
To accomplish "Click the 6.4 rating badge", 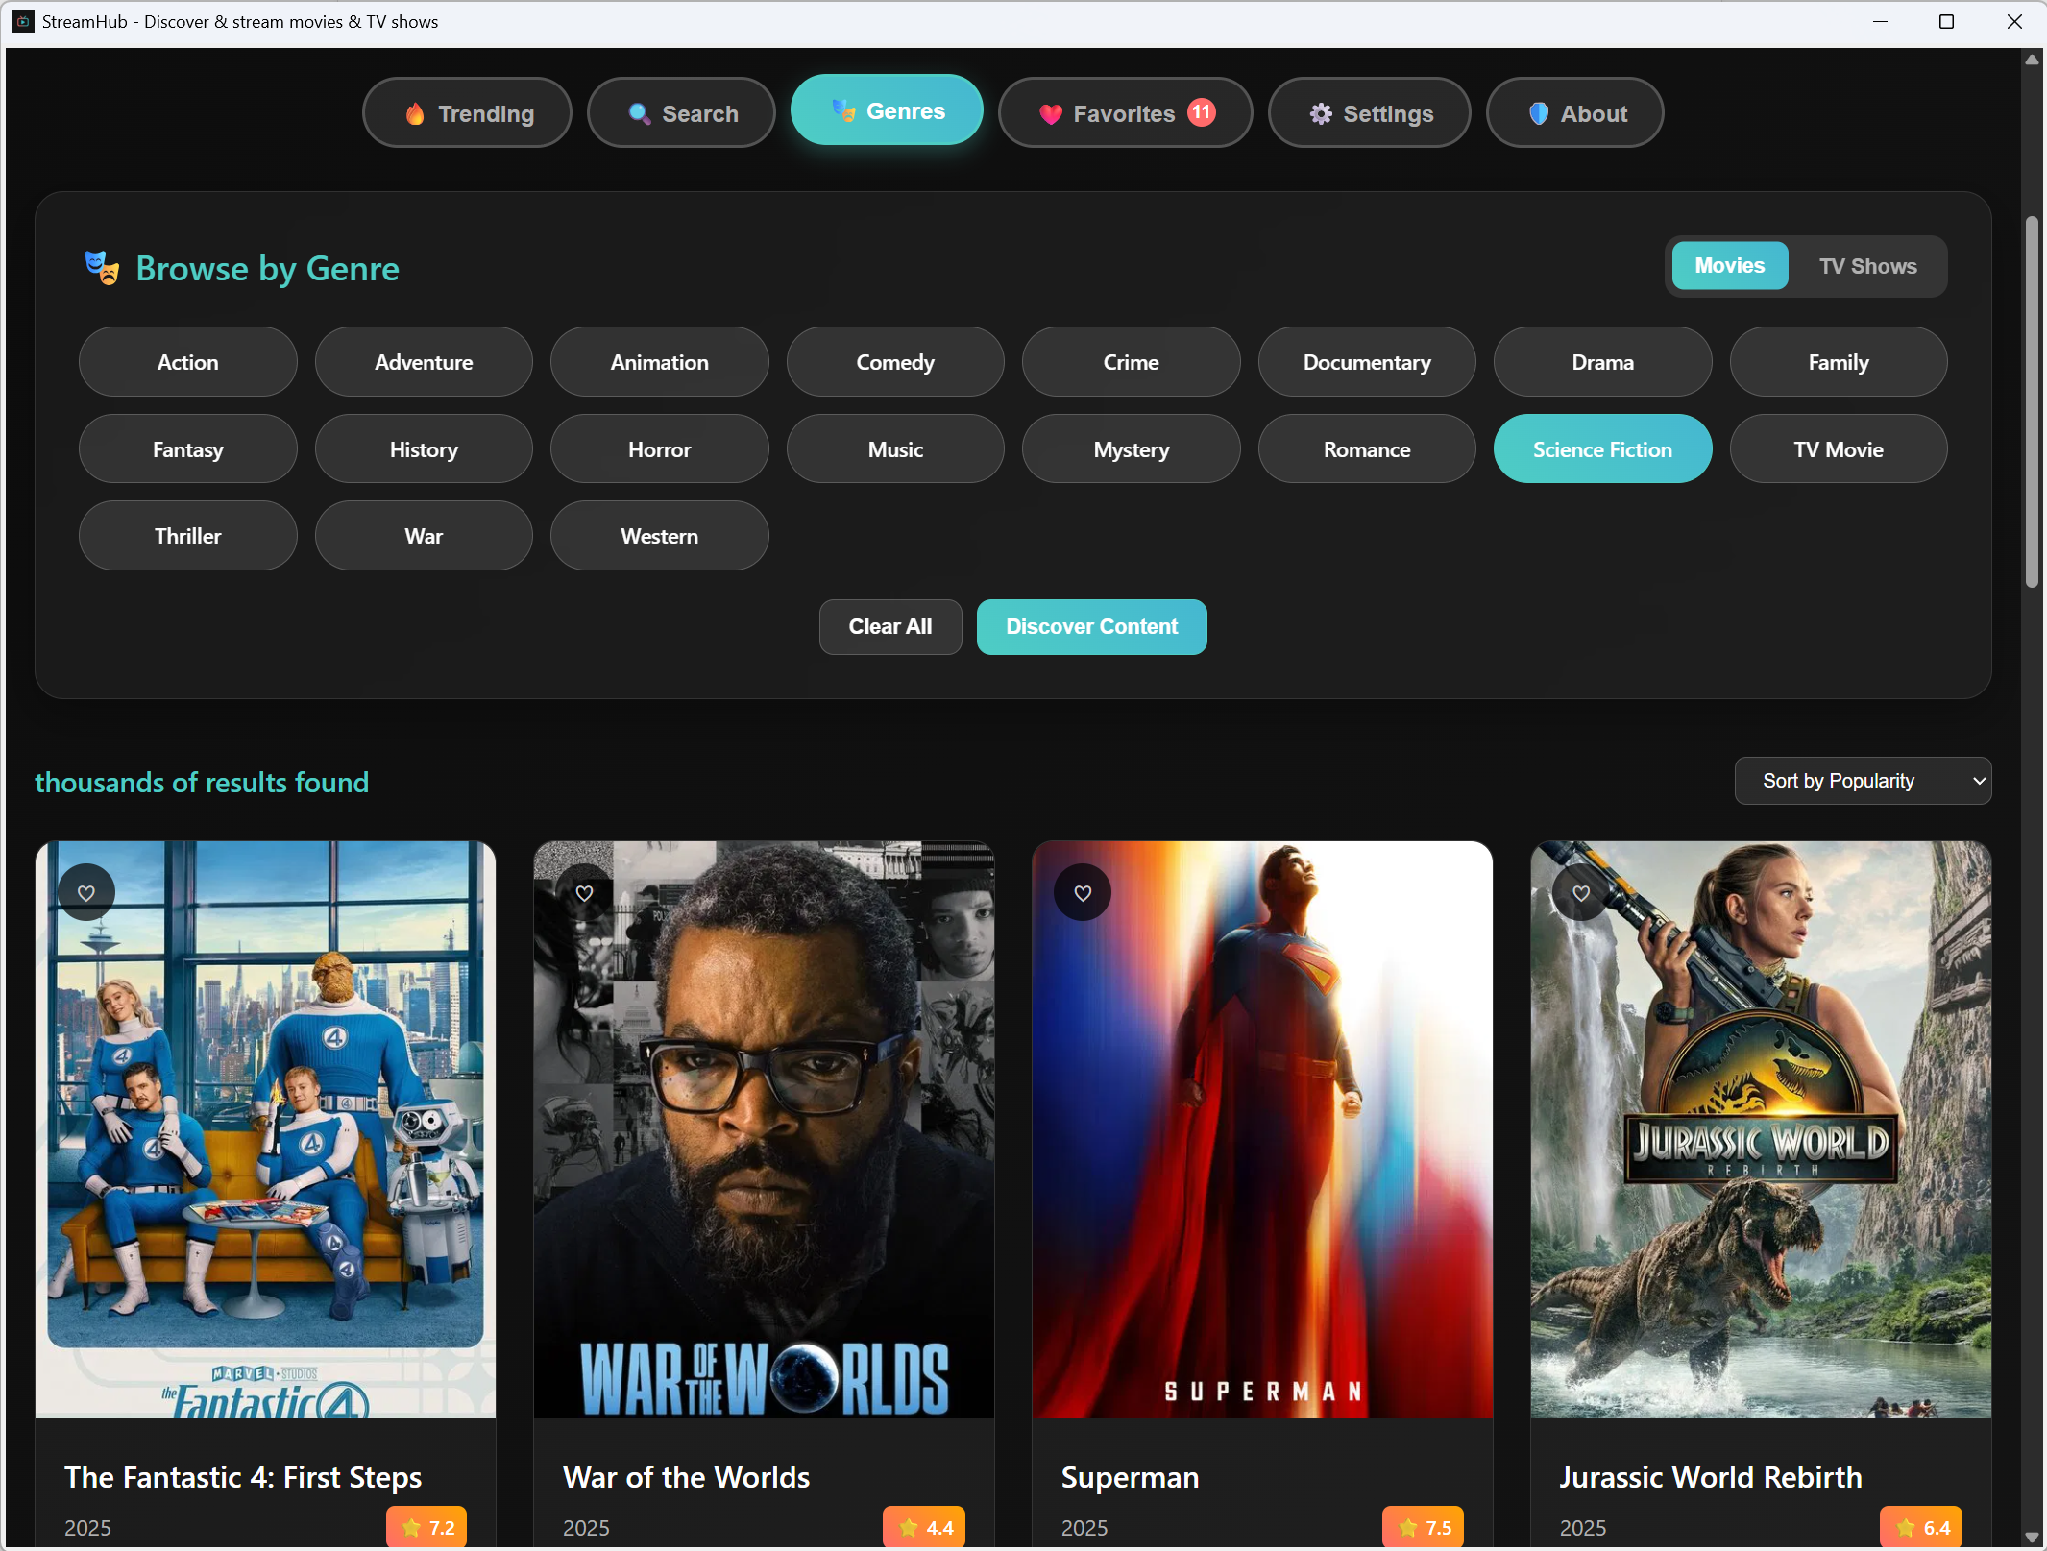I will coord(1921,1527).
